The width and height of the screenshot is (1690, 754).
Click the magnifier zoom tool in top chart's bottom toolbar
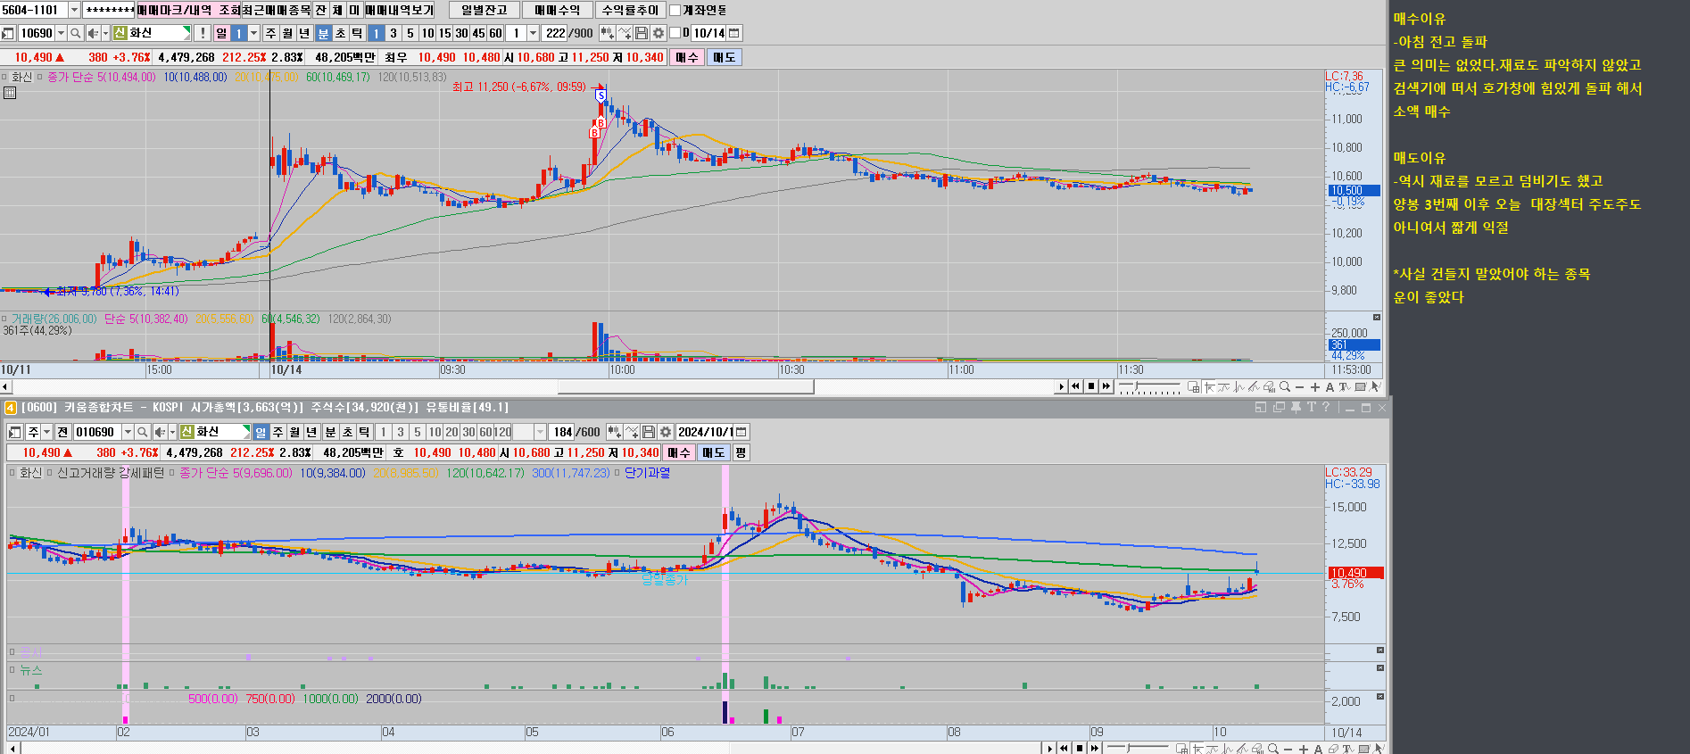click(x=1285, y=386)
